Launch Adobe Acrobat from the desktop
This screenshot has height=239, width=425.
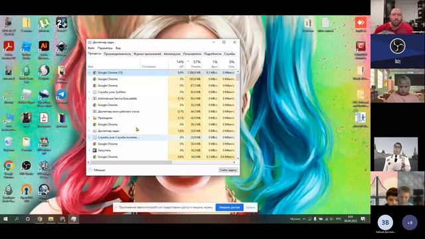(9, 50)
